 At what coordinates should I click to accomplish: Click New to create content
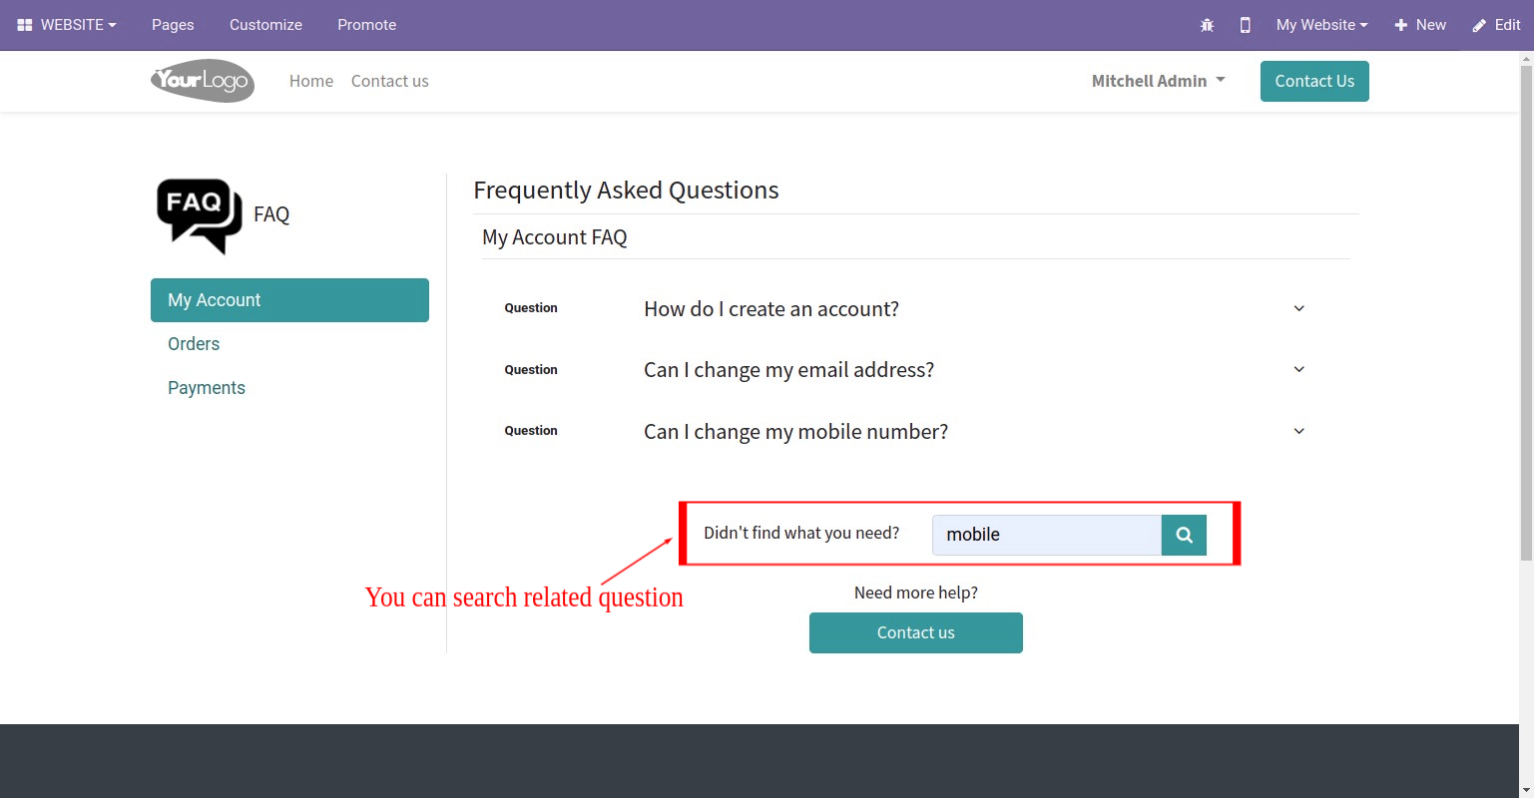click(1420, 25)
